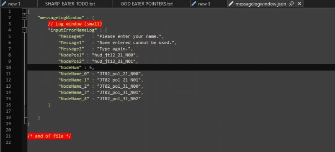Screen dimensions: 335x152
Task: Click the "Message0" key
Action: coord(71,36)
